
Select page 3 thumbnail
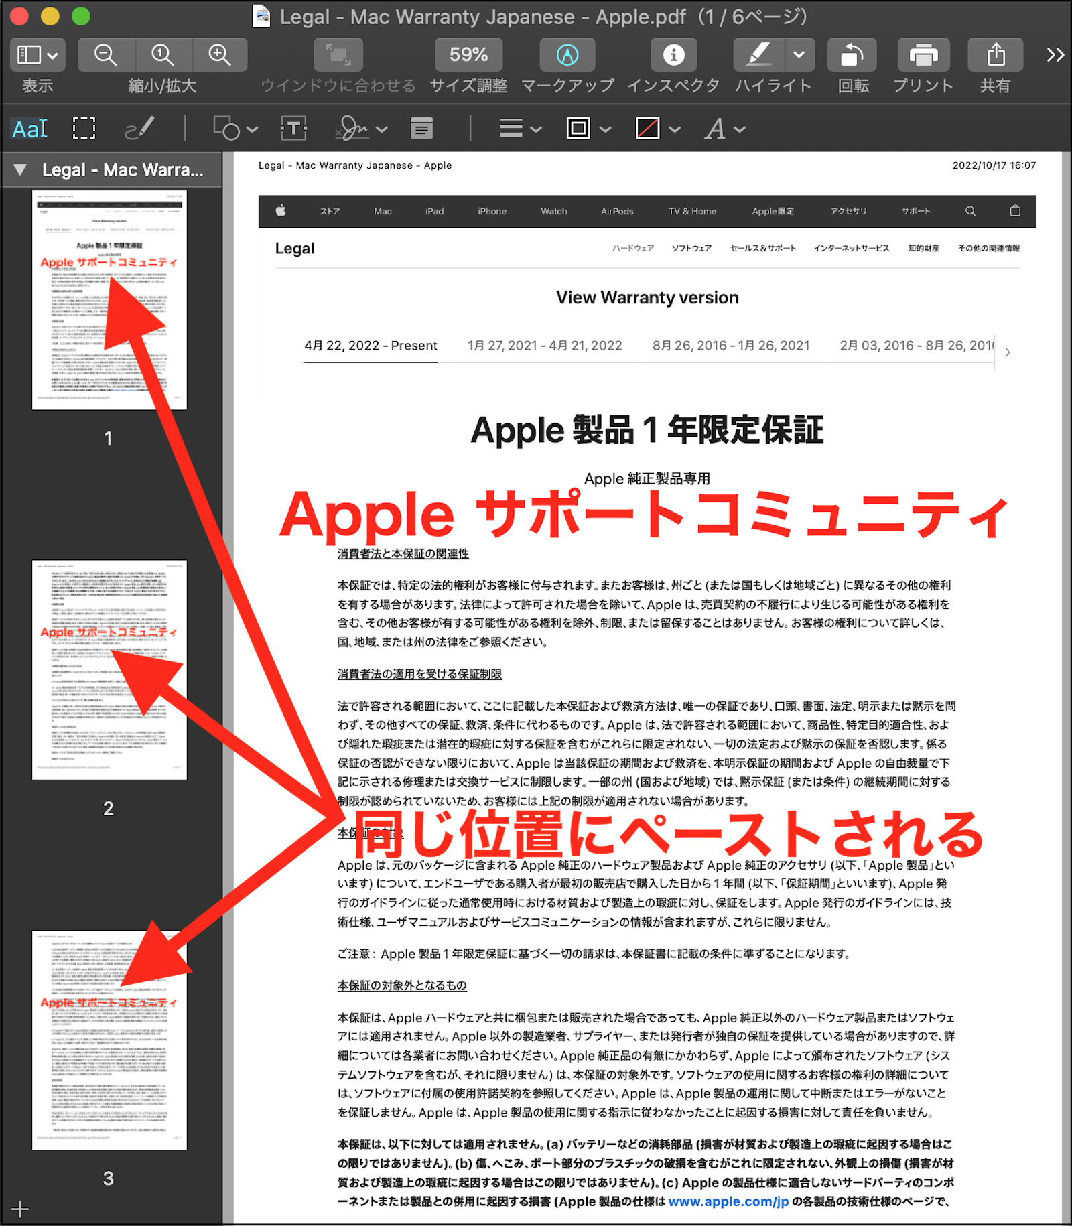pyautogui.click(x=109, y=1040)
